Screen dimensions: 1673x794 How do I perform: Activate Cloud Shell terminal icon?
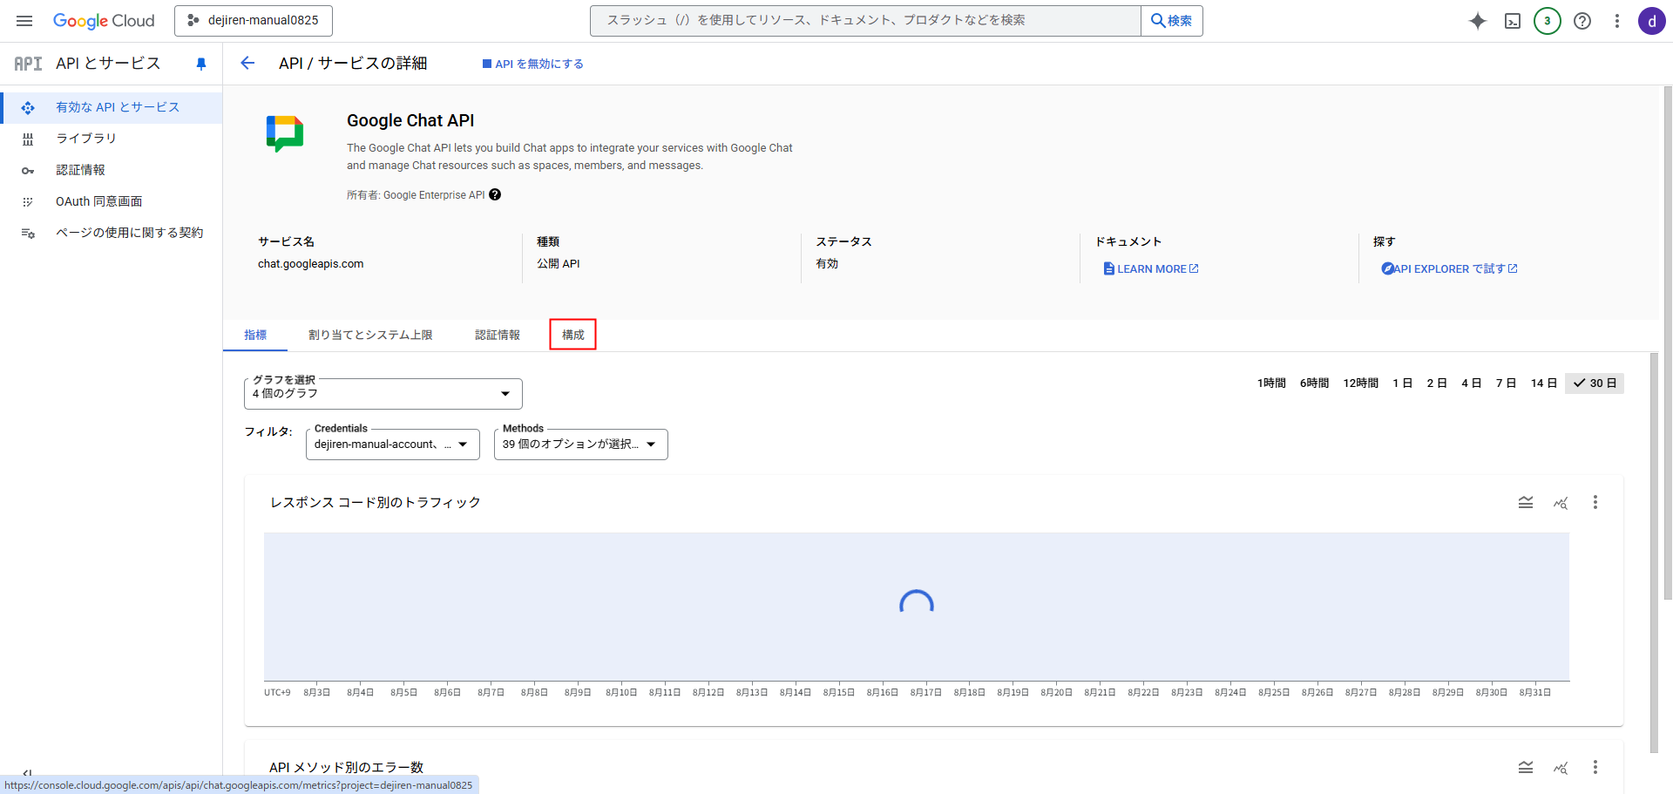1513,21
